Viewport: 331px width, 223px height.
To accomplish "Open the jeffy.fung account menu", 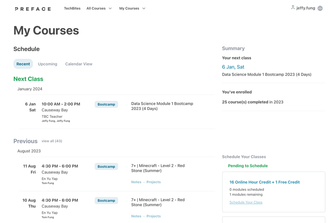I will point(306,8).
